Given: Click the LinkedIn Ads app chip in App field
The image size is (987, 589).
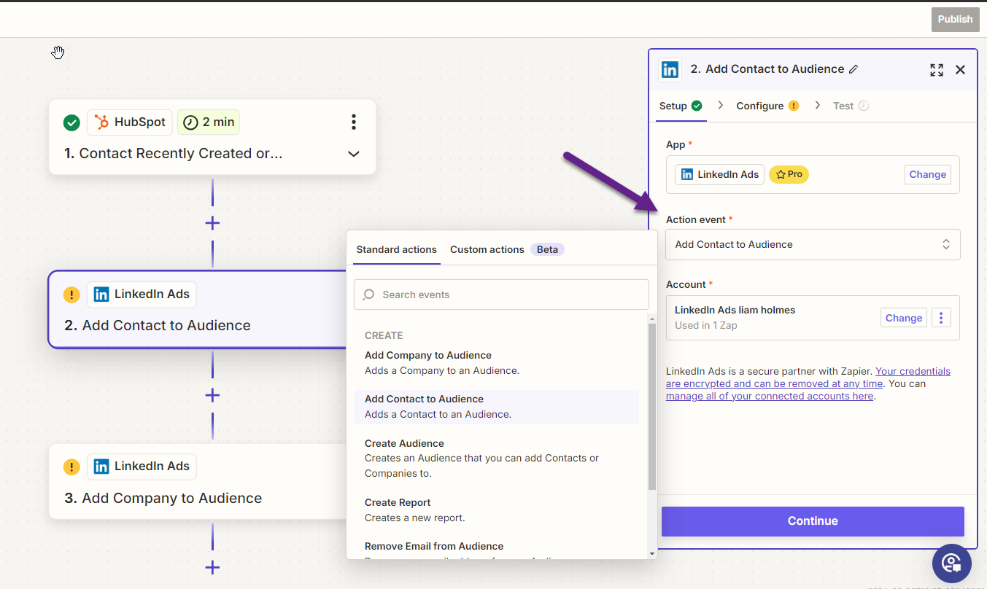Looking at the screenshot, I should tap(720, 174).
